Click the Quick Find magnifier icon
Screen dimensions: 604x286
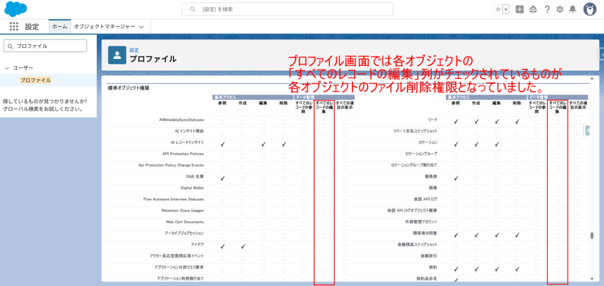11,46
